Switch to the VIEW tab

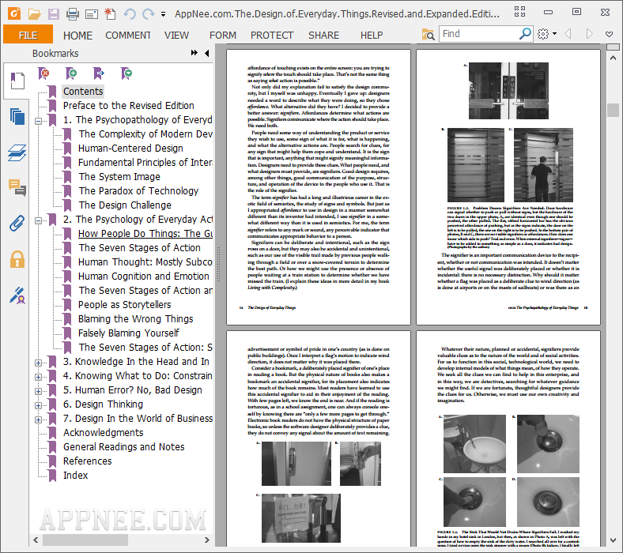coord(176,36)
